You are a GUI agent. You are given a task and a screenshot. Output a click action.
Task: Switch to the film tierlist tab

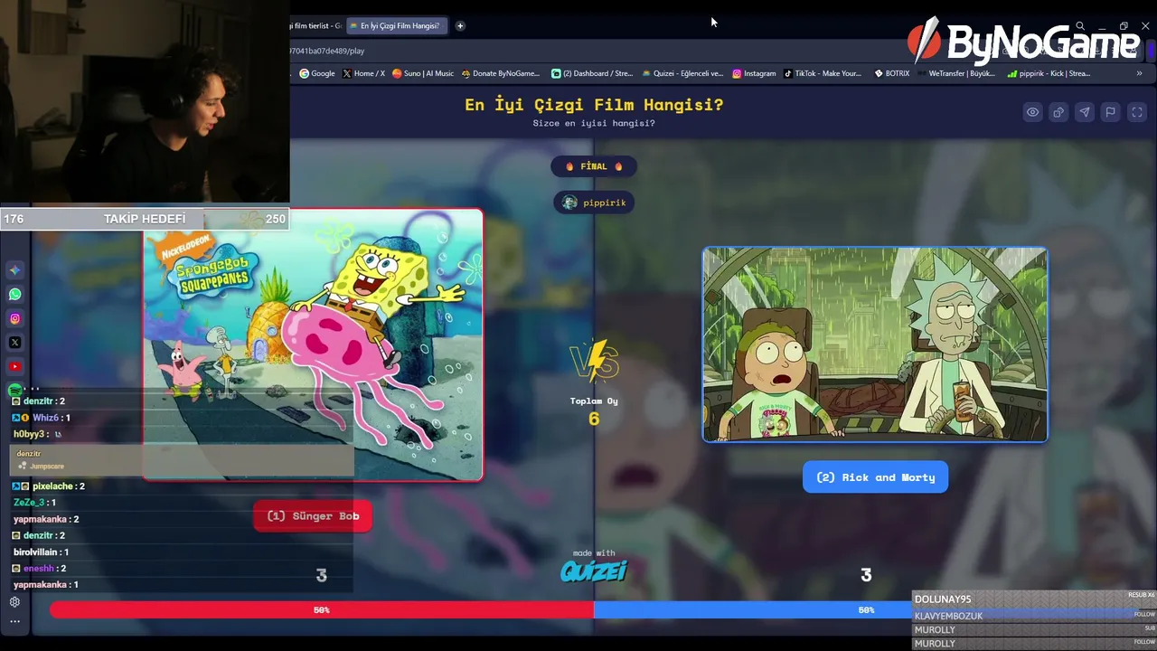(x=315, y=25)
